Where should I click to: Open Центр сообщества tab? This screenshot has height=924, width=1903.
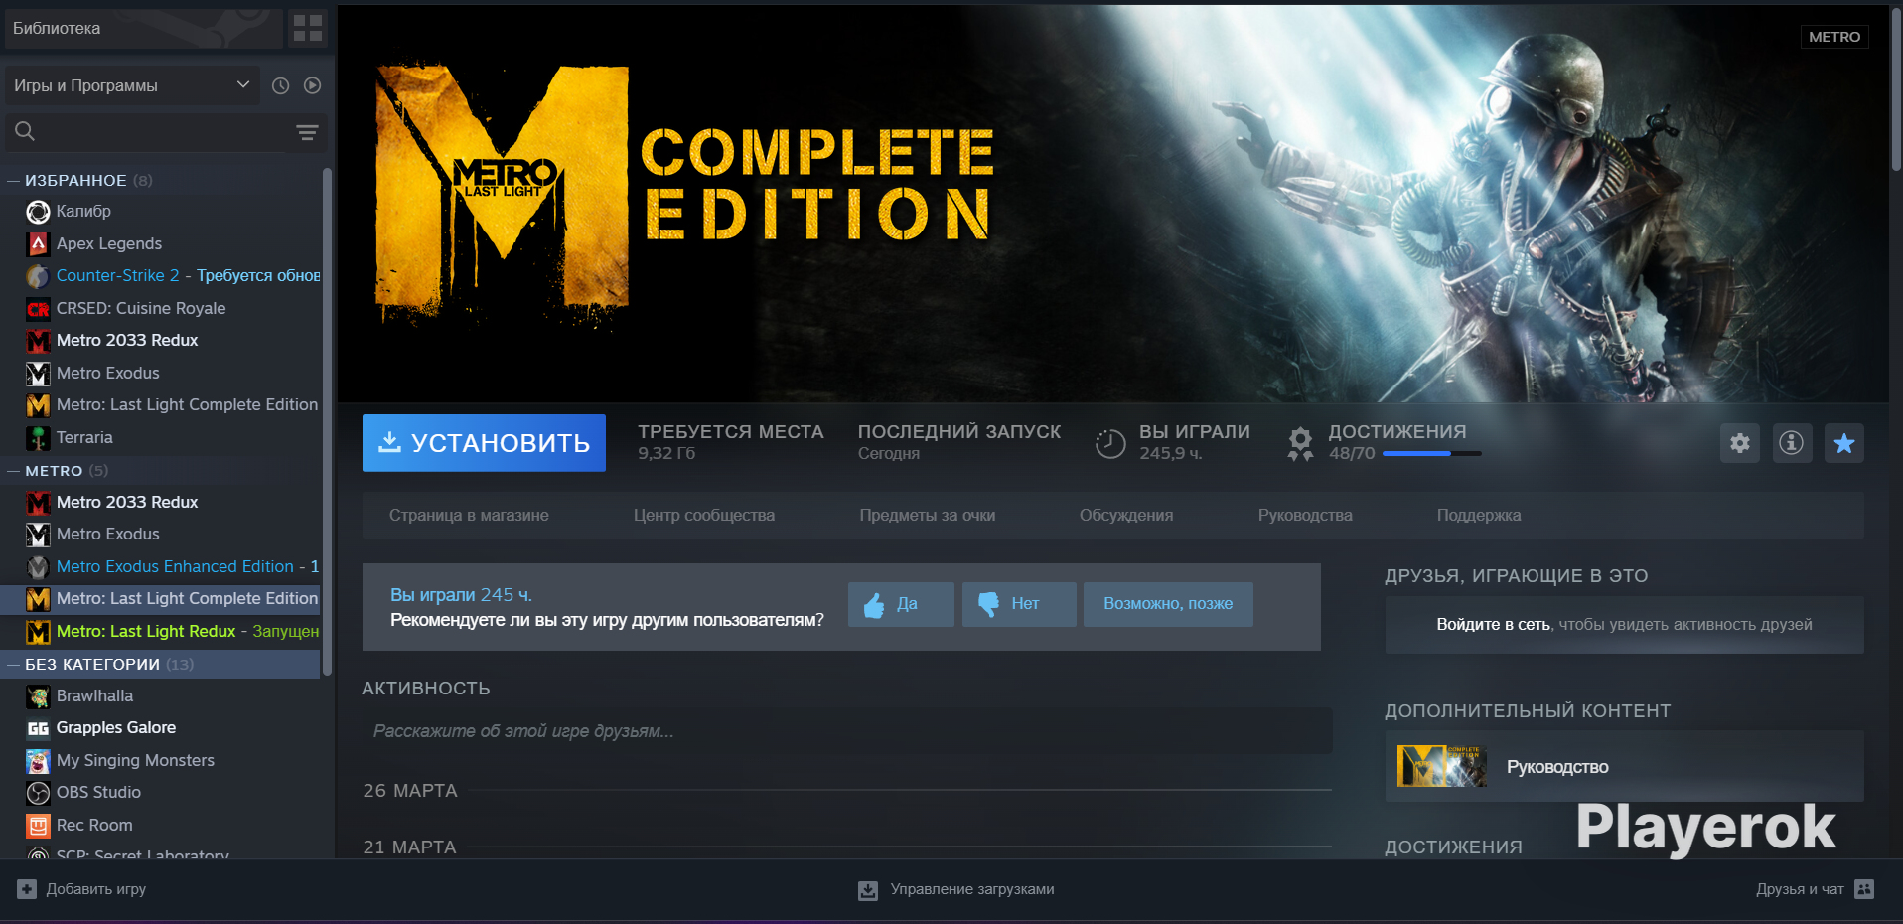(x=704, y=516)
